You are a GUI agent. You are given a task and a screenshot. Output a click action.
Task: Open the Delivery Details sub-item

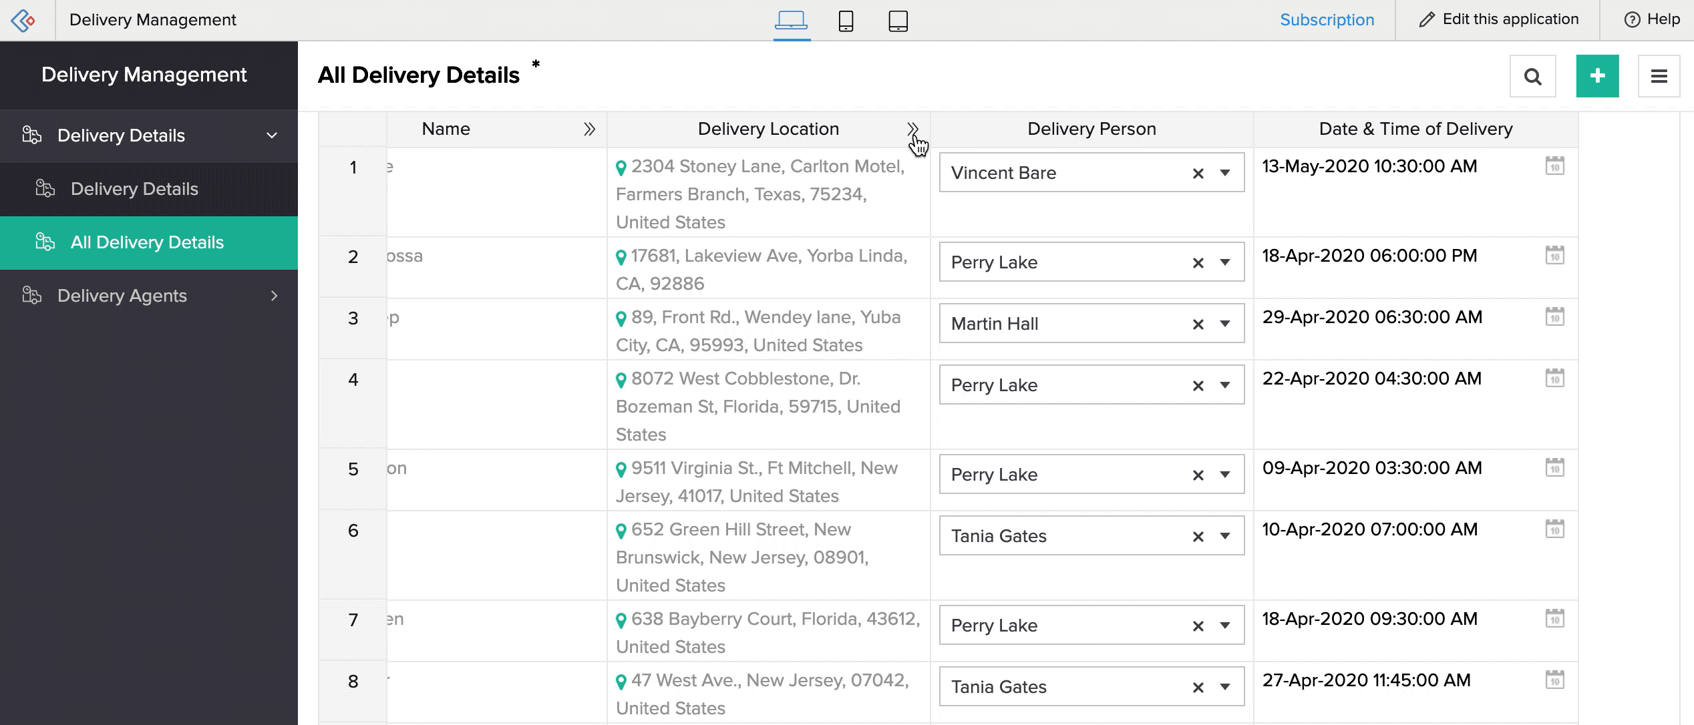point(149,189)
